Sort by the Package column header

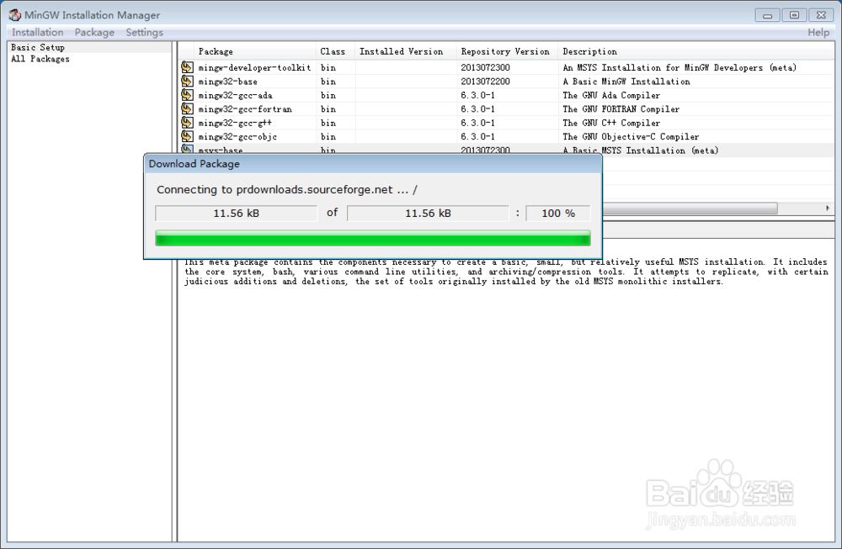255,51
